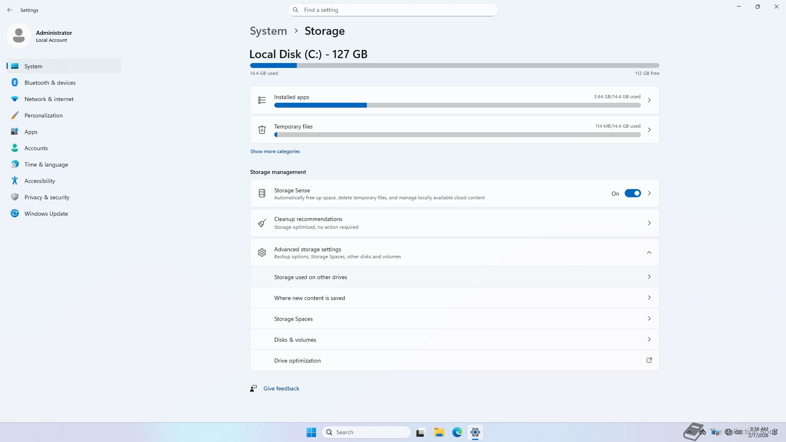The height and width of the screenshot is (442, 786).
Task: Collapse Advanced storage settings chevron
Action: click(x=649, y=253)
